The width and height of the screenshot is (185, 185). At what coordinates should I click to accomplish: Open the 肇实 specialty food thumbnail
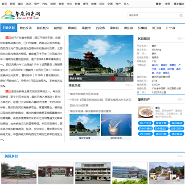[146, 112]
